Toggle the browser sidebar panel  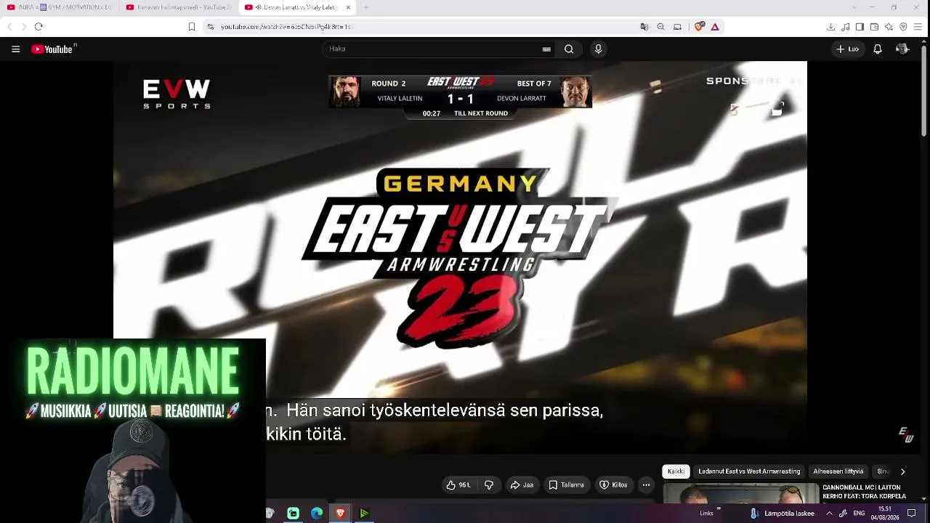click(x=860, y=27)
